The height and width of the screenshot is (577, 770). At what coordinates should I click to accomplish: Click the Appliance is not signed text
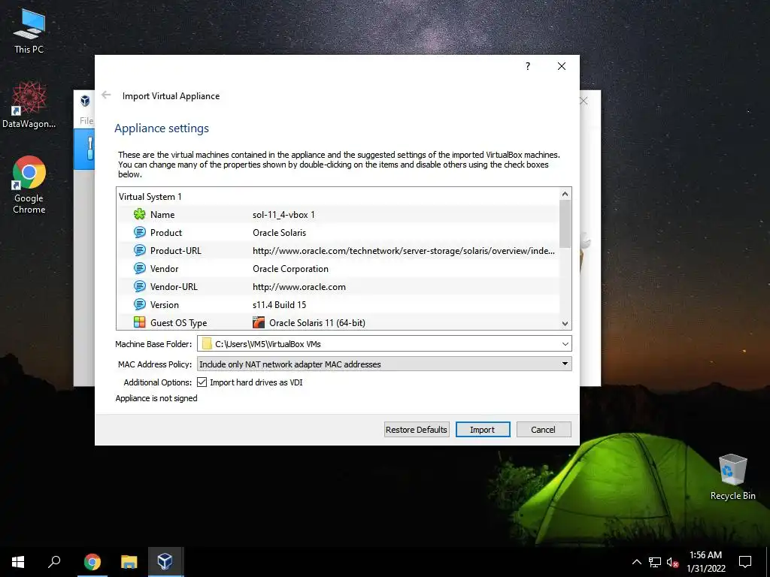[156, 398]
